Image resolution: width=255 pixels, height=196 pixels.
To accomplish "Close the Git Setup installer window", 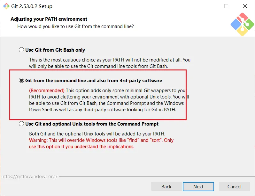I will pos(245,6).
